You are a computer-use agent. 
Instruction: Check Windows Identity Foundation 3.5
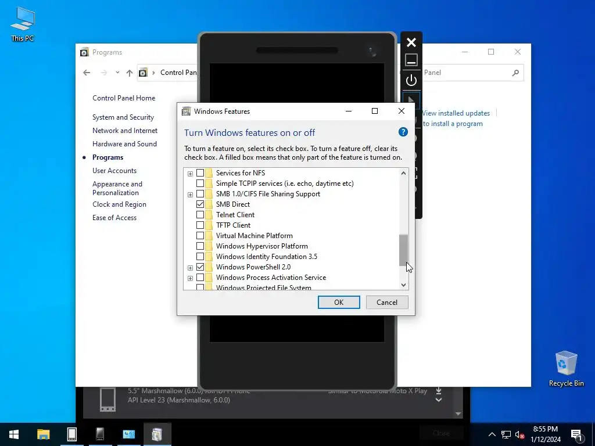(x=200, y=256)
